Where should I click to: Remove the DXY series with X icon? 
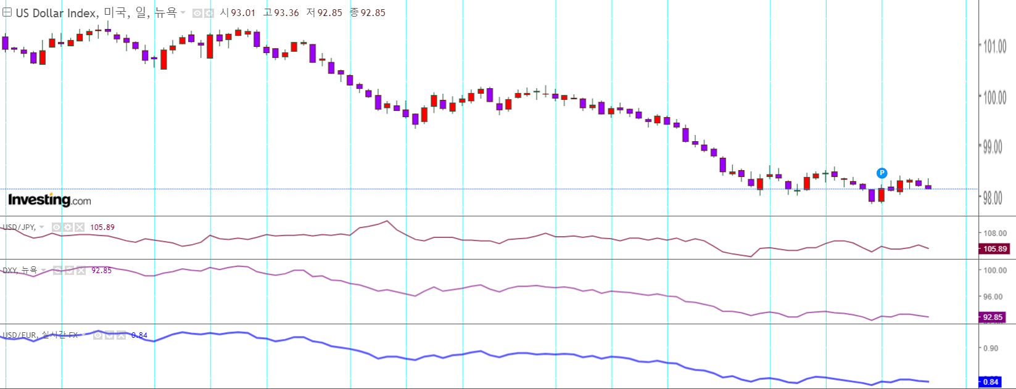coord(80,270)
